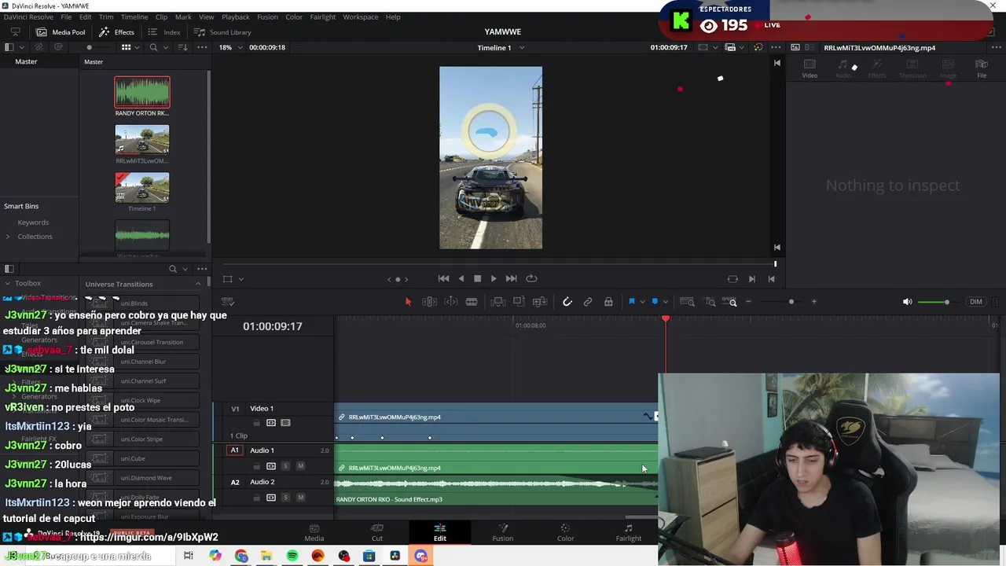
Task: Adjust the timeline zoom slider
Action: pyautogui.click(x=791, y=302)
